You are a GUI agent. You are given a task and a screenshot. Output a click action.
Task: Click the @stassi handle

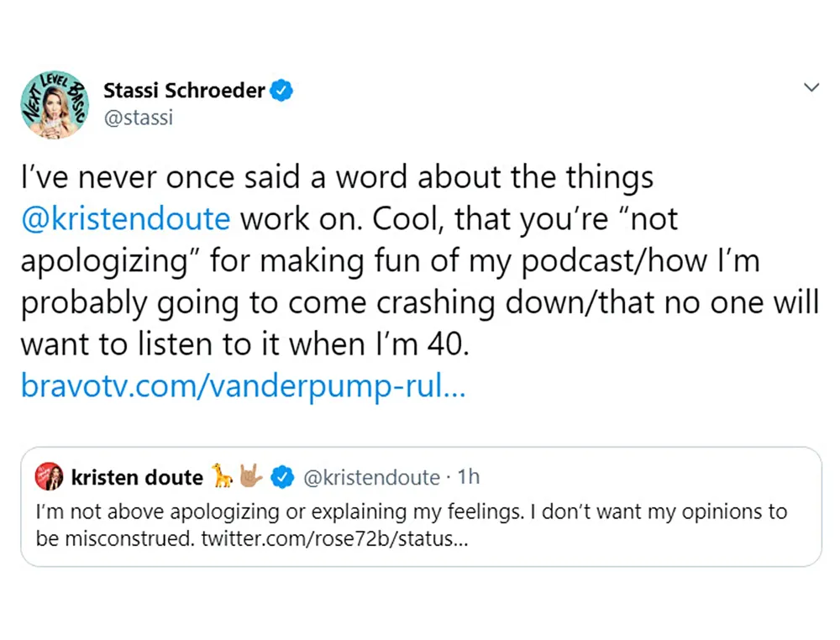pos(138,118)
